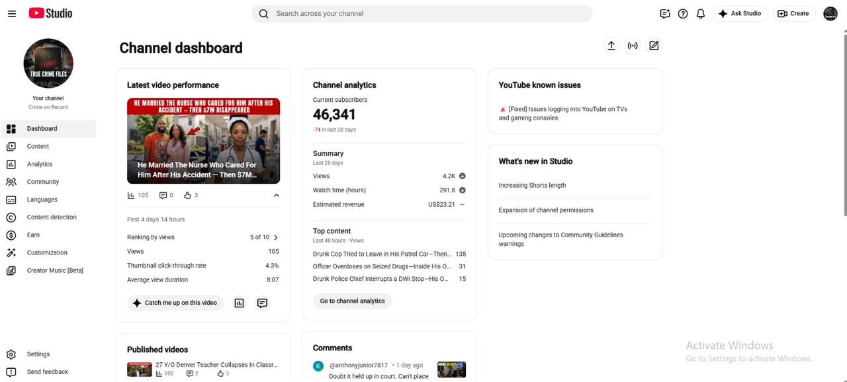Click the Average view duration 8:07 value

tap(273, 280)
